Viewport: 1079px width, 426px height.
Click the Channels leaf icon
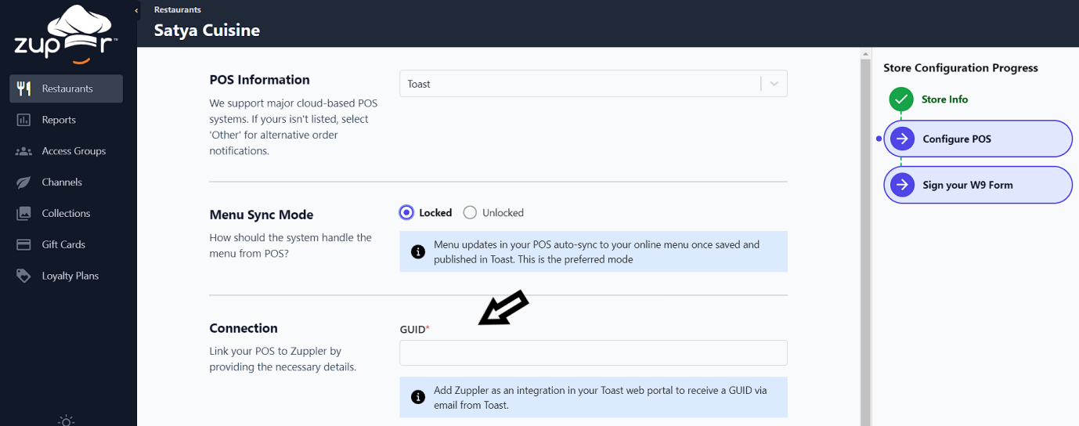[23, 182]
